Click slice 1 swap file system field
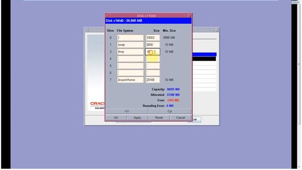Viewport: 302px width, 170px height. [x=130, y=45]
